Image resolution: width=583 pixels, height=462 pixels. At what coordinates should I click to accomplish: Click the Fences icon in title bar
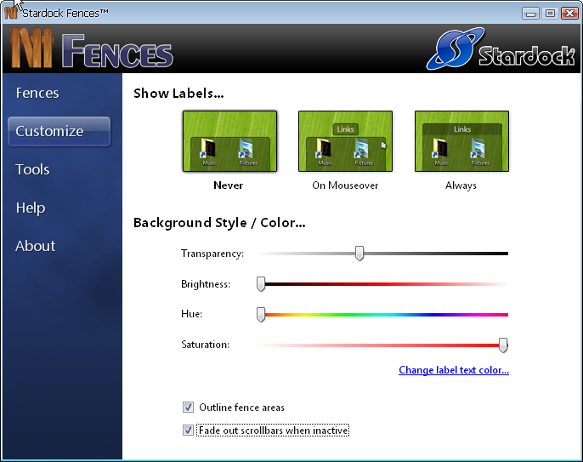pos(11,13)
